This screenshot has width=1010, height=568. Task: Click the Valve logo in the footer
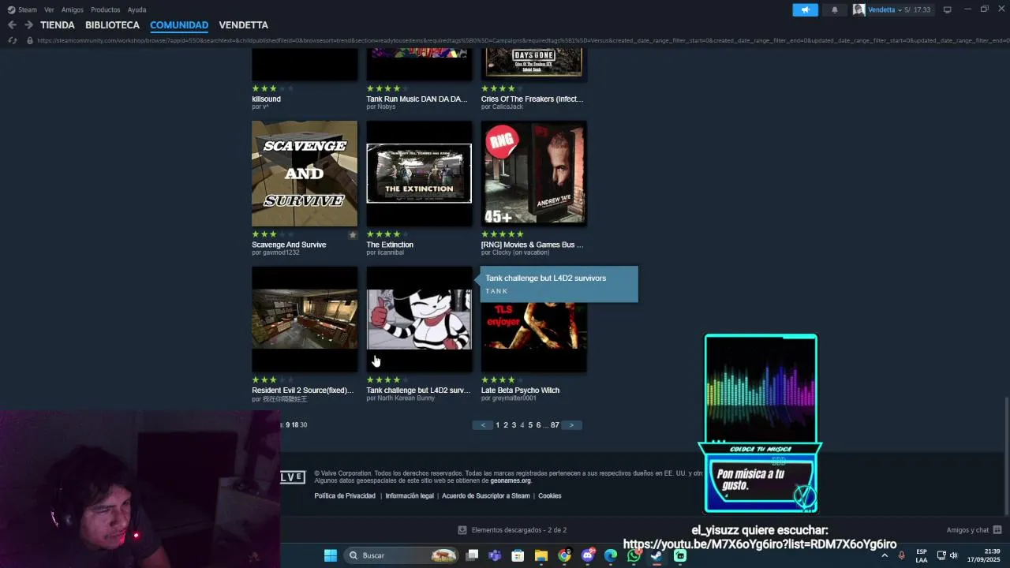click(292, 476)
